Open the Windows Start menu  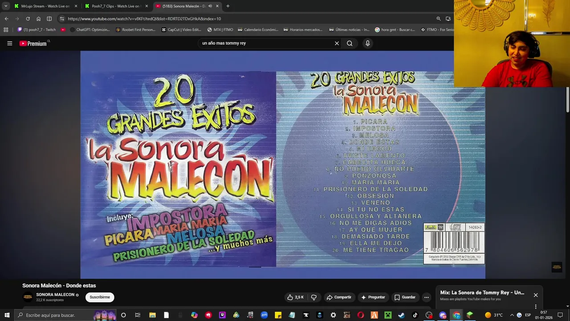(x=7, y=315)
